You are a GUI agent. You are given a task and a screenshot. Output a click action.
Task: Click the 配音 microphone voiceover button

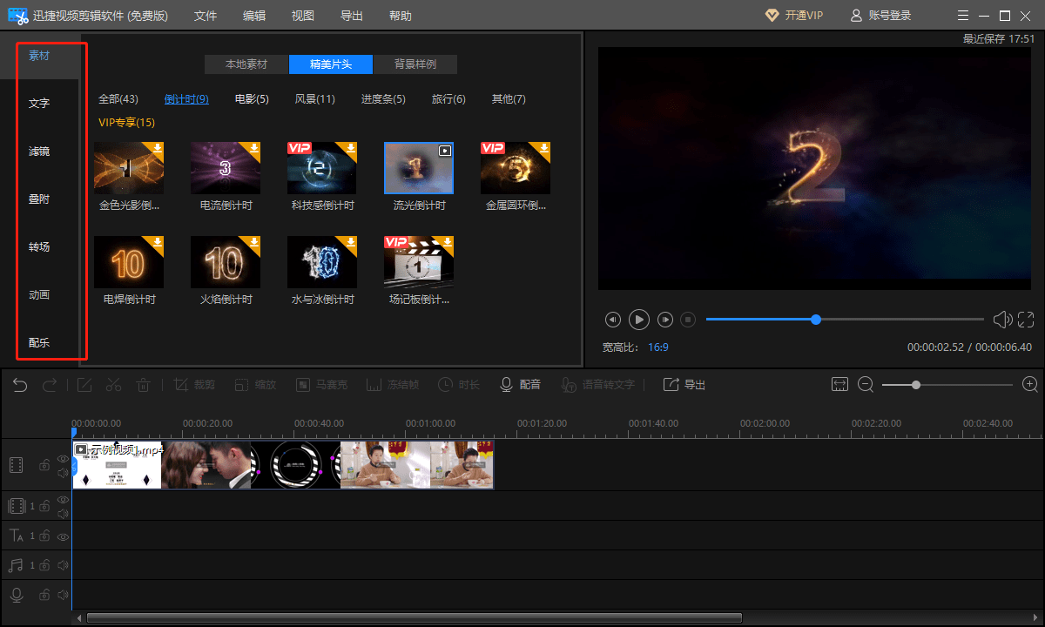point(521,385)
